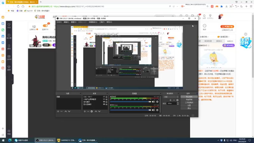Toggle lock on 小葫芦 source
The height and width of the screenshot is (143, 254).
click(106, 99)
